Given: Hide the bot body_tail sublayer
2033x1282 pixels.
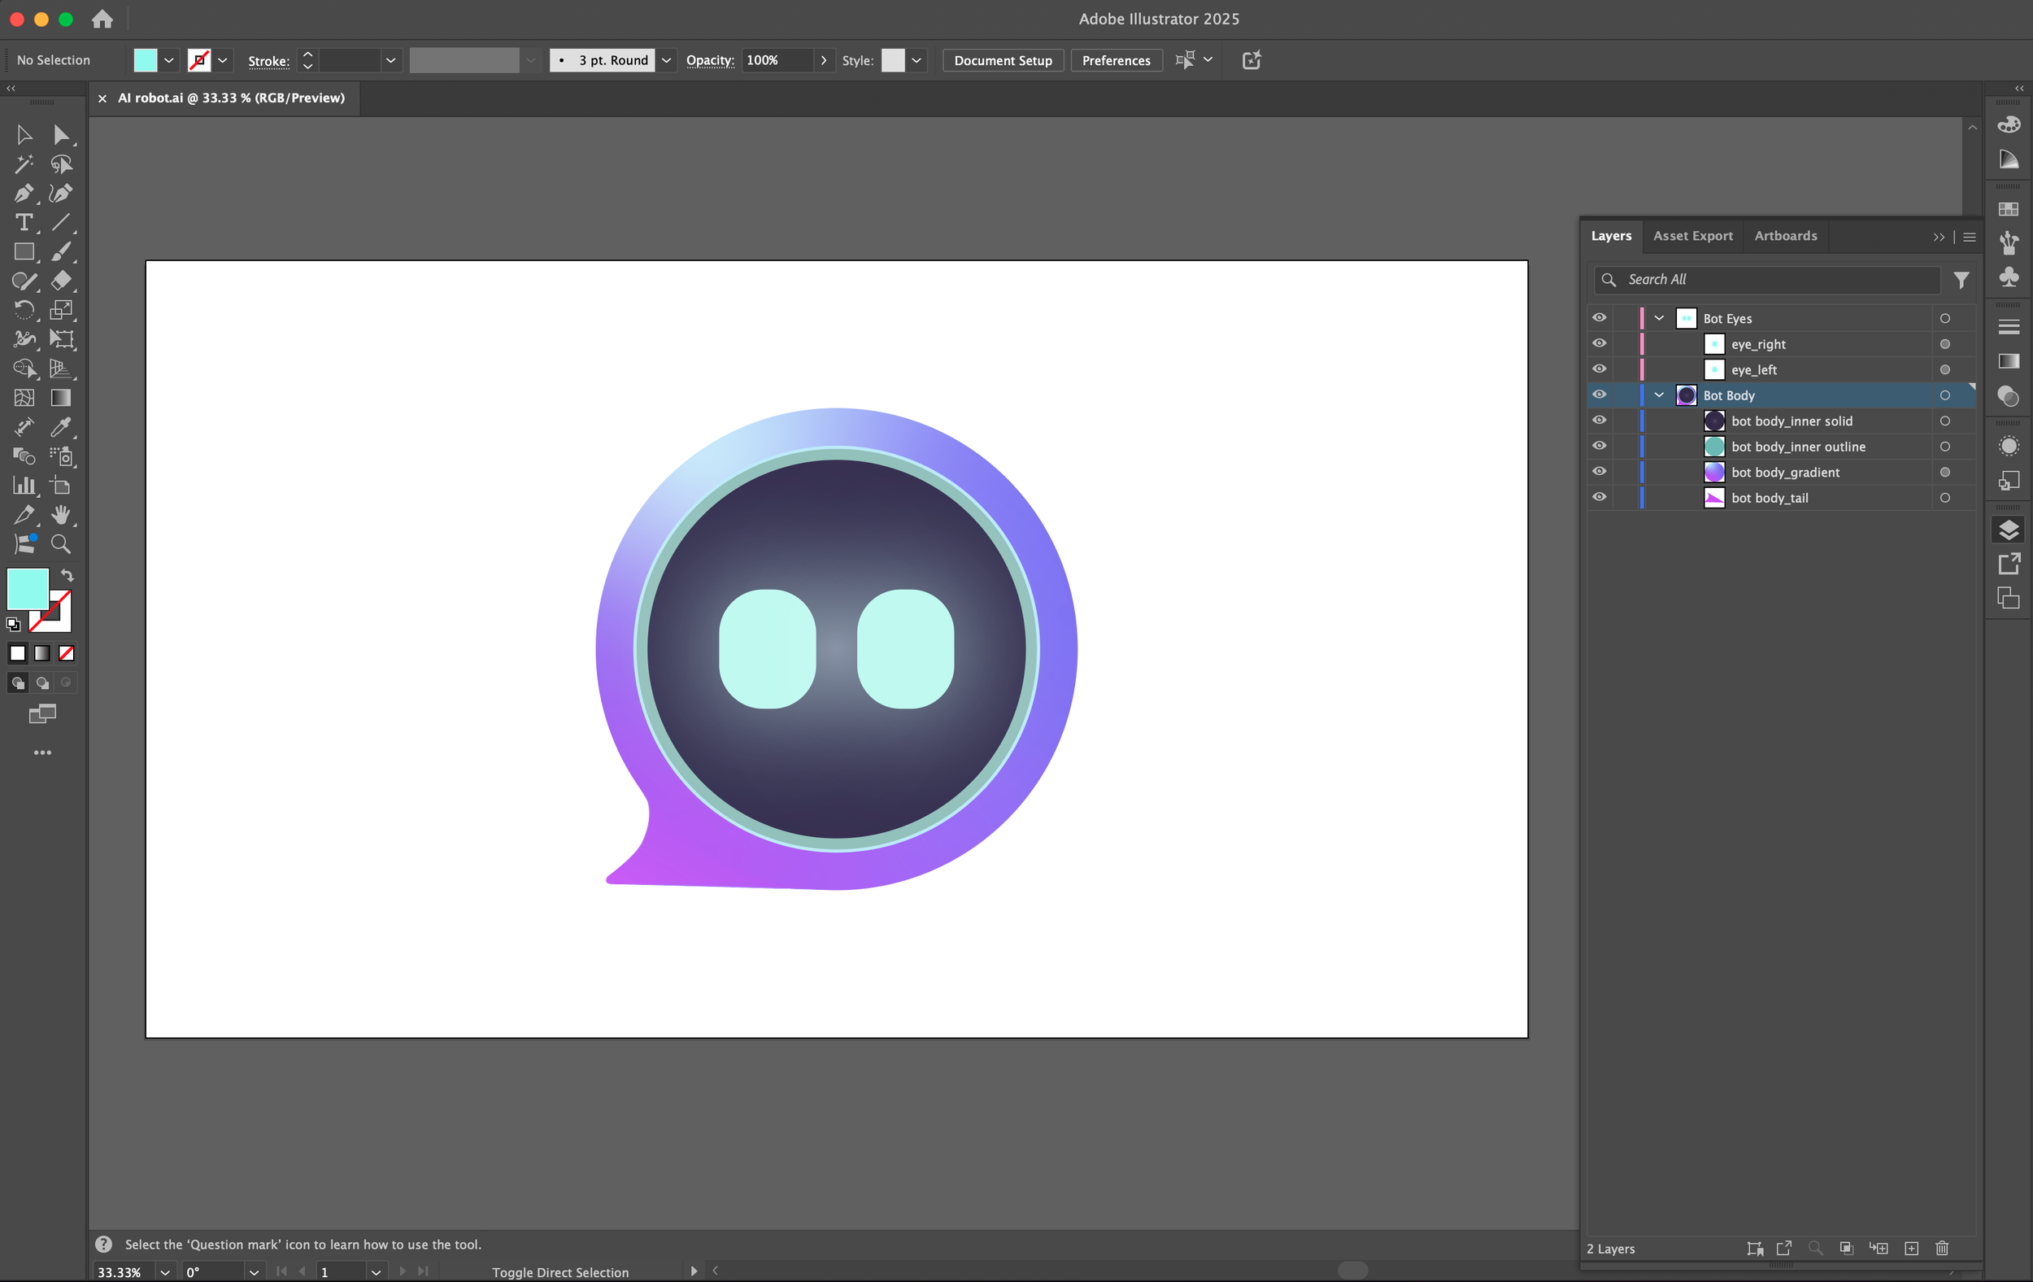Looking at the screenshot, I should (1599, 498).
